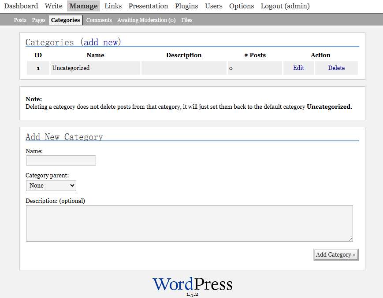The height and width of the screenshot is (298, 383).
Task: Open the Links menu
Action: click(x=113, y=6)
